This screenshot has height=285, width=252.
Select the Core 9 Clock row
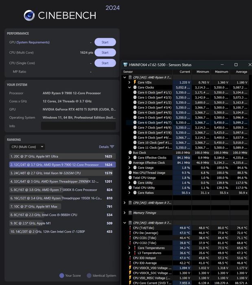[185, 137]
